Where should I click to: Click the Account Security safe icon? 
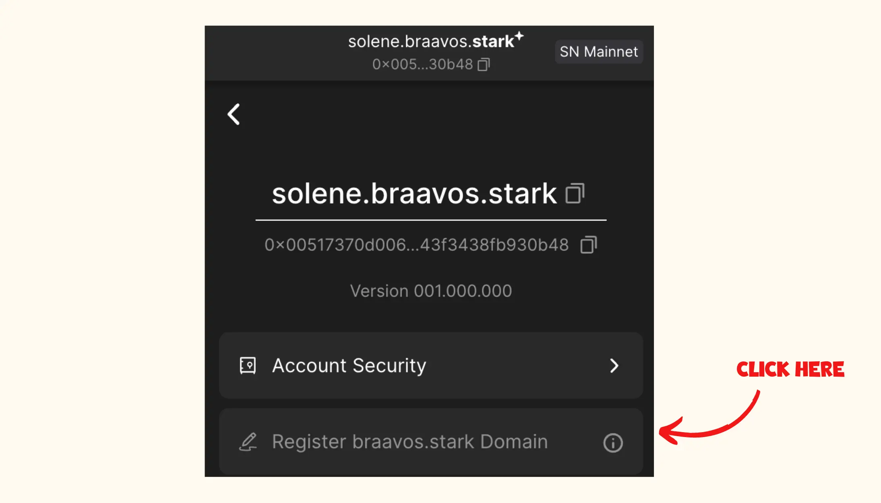[x=248, y=365]
